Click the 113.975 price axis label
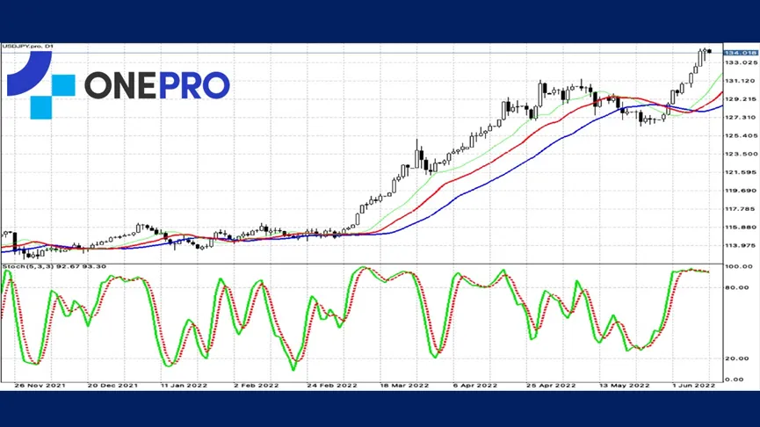760x427 pixels. 741,245
